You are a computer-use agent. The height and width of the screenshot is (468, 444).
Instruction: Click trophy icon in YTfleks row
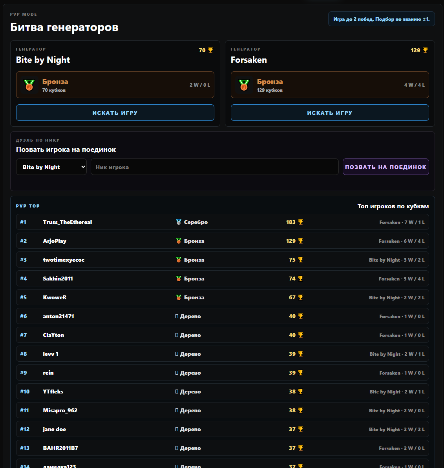(301, 391)
